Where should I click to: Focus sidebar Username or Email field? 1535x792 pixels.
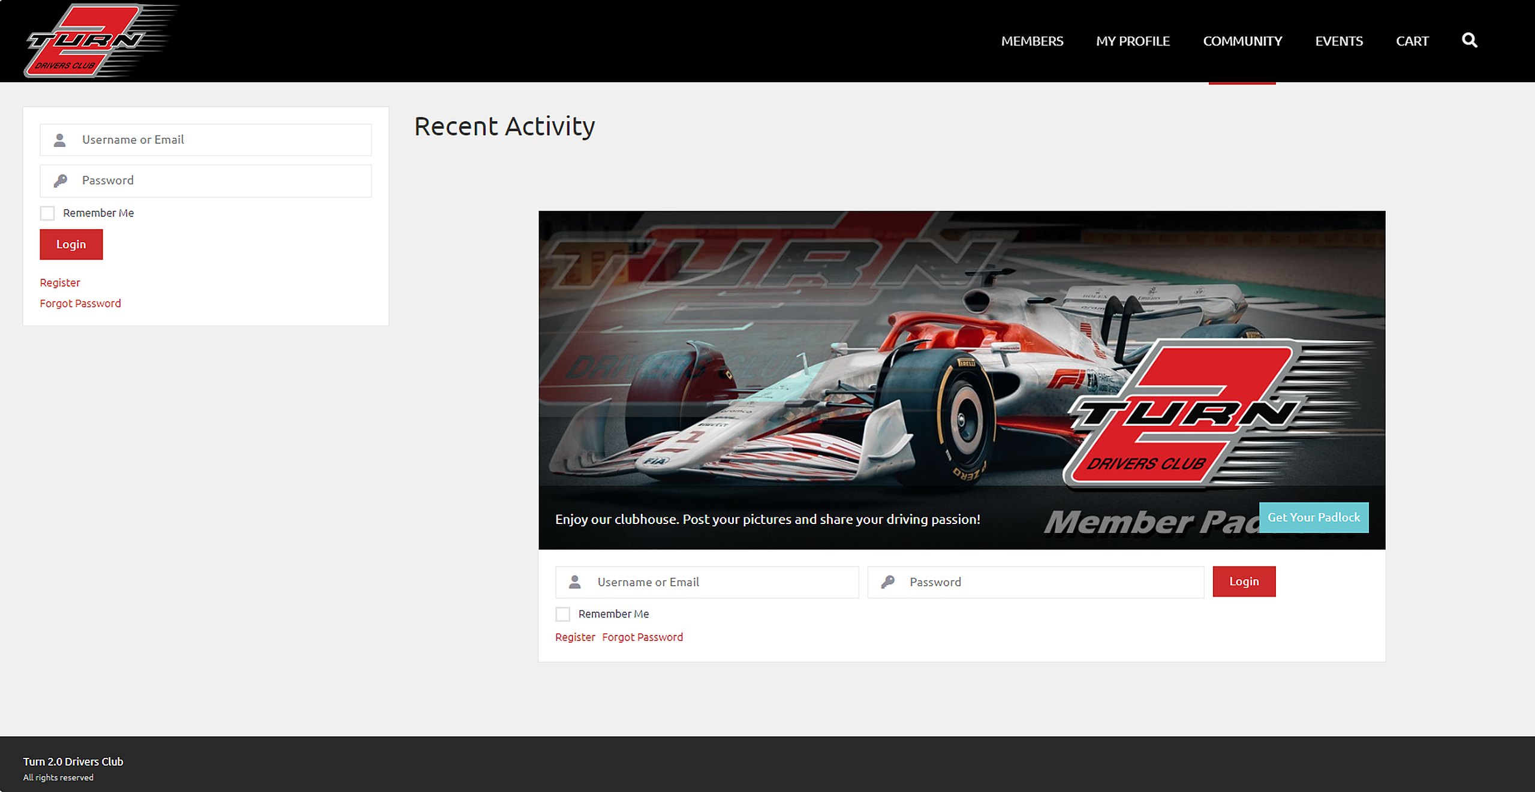pos(206,140)
